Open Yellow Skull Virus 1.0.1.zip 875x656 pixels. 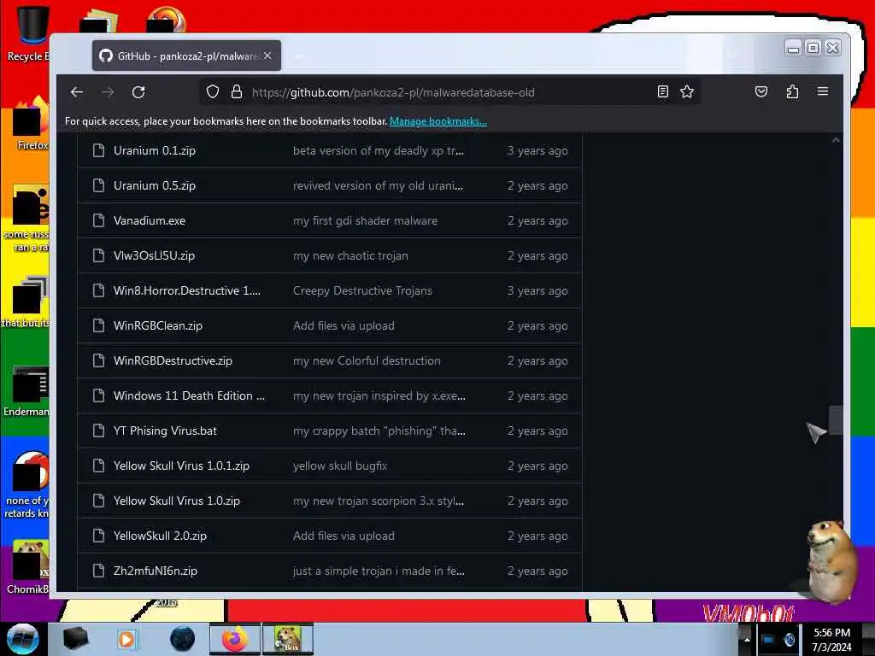point(181,466)
